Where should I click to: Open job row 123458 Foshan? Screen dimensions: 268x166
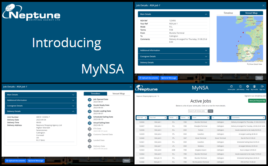point(201,130)
